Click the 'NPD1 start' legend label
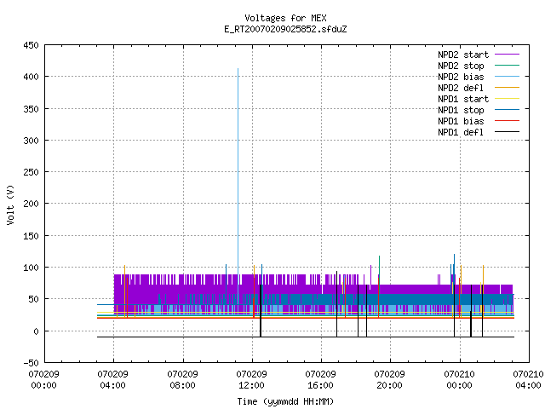This screenshot has height=409, width=545. tap(463, 99)
